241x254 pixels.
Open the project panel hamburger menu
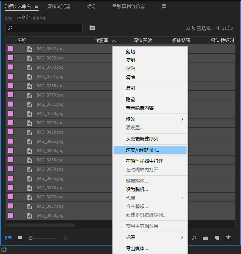coord(37,7)
